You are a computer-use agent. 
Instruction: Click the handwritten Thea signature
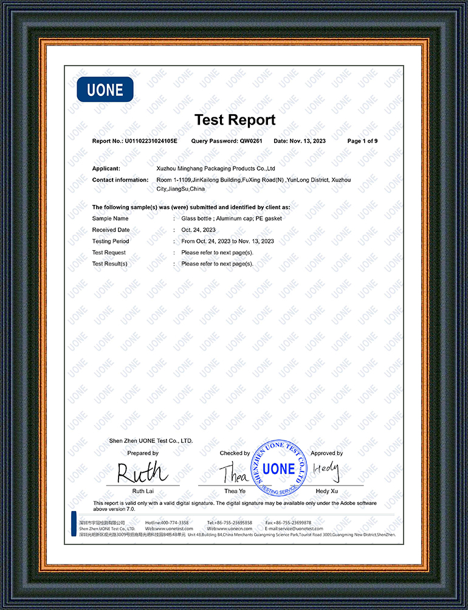point(234,473)
